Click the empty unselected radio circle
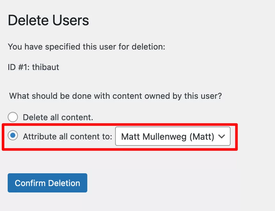This screenshot has width=275, height=211. click(13, 117)
